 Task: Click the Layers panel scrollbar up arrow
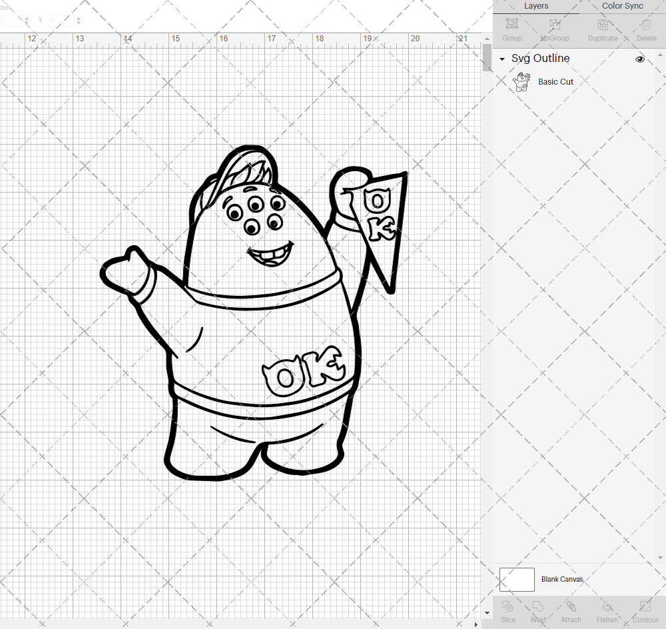(659, 55)
